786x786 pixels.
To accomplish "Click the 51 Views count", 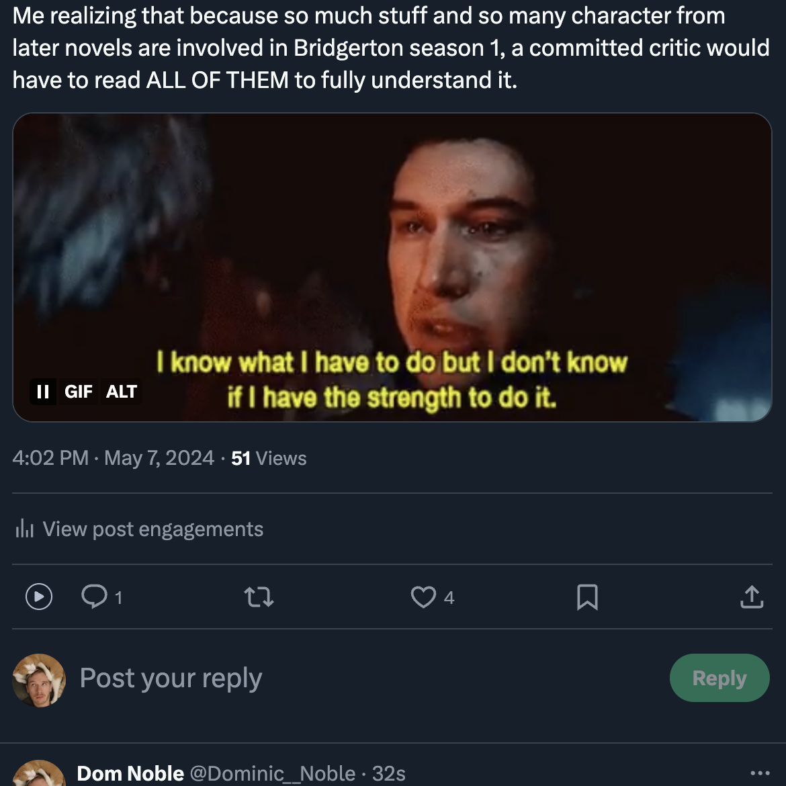I will (x=269, y=458).
